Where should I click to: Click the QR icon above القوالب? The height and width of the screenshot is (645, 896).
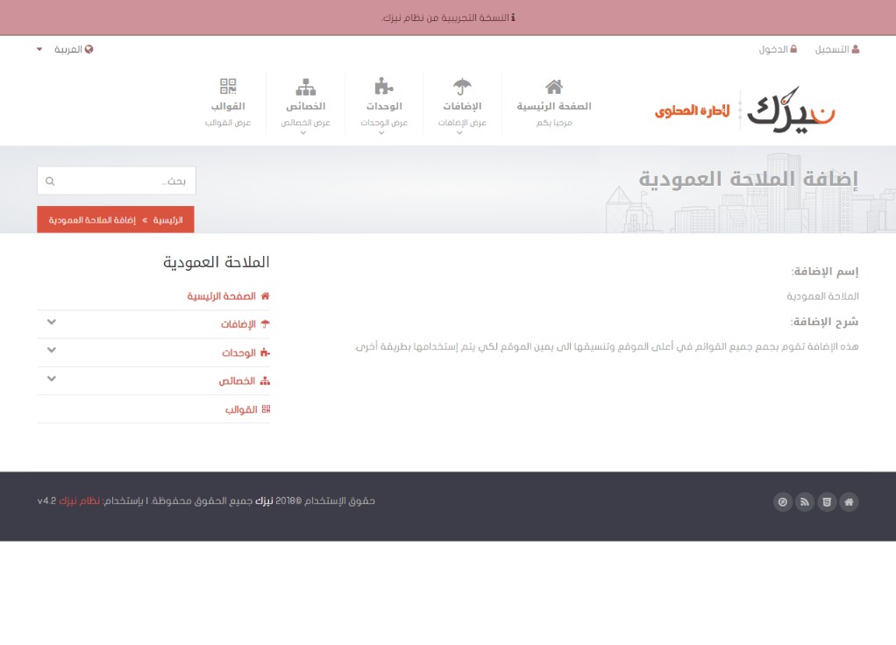point(228,86)
